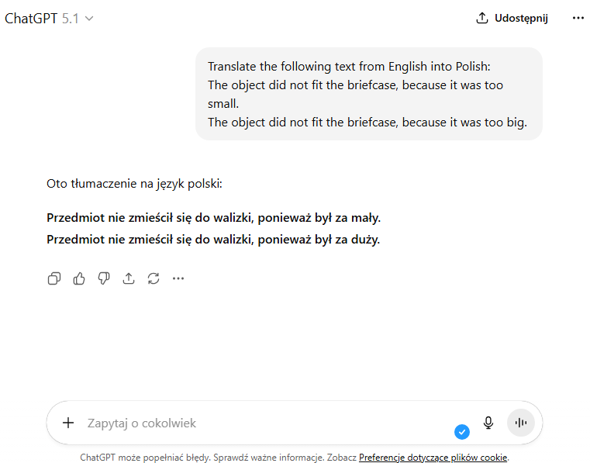Regenerate the response with the refresh icon
The height and width of the screenshot is (463, 590).
(154, 278)
